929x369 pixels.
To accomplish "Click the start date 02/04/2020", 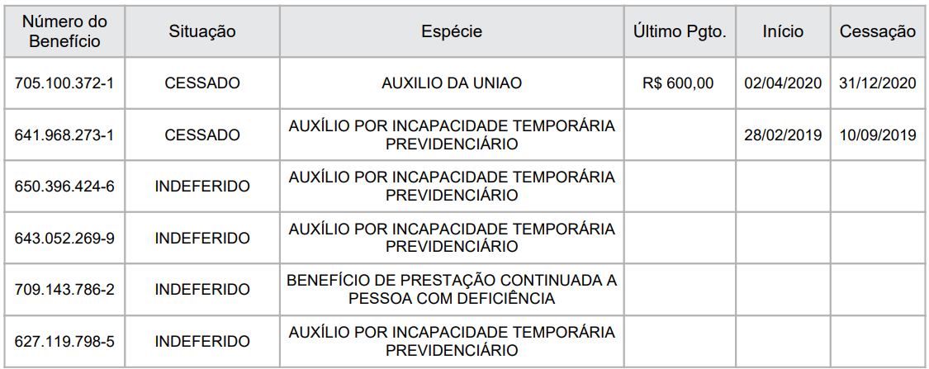I will click(x=783, y=83).
